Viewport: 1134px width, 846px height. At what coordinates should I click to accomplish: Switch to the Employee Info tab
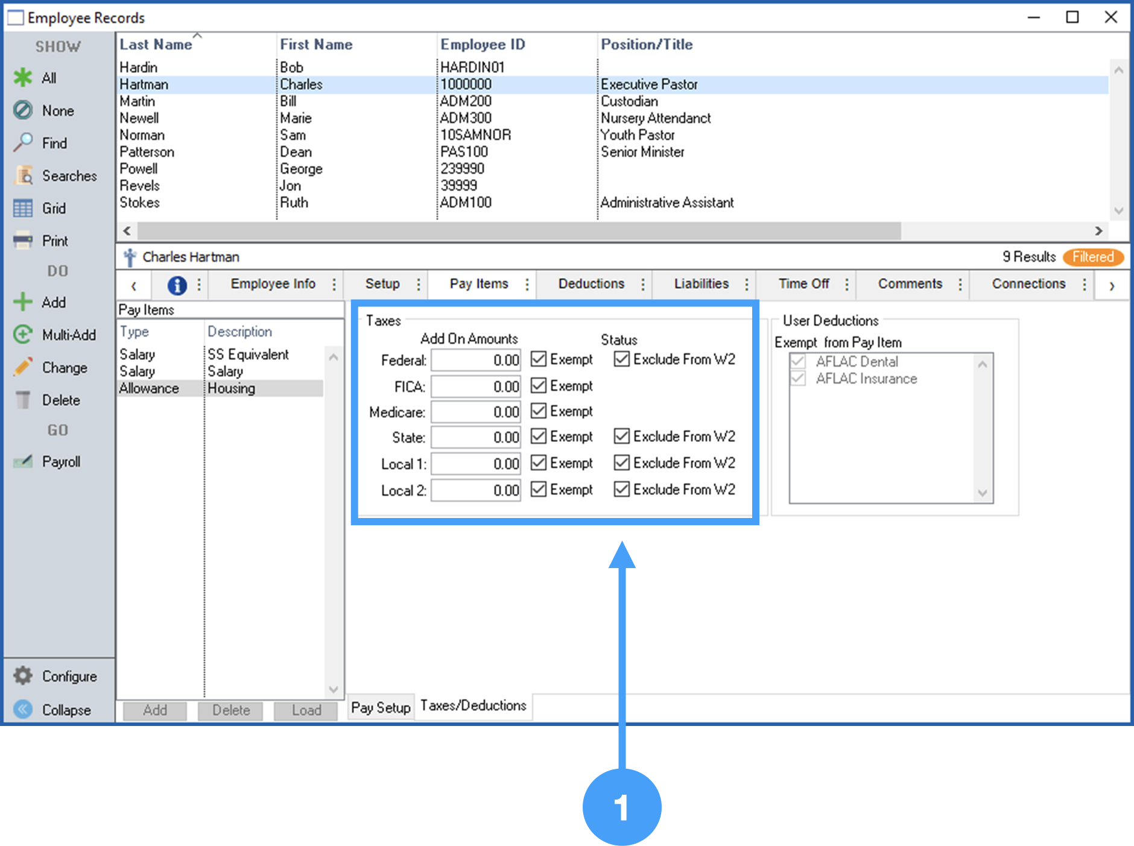pos(273,284)
